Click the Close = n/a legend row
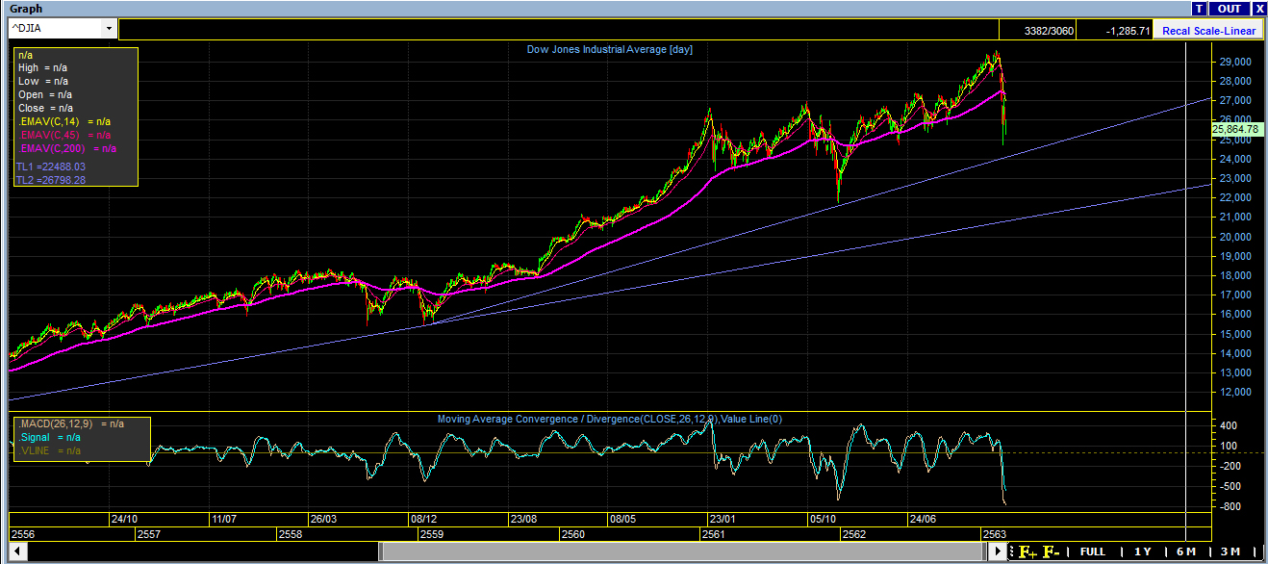The image size is (1268, 564). [x=45, y=109]
